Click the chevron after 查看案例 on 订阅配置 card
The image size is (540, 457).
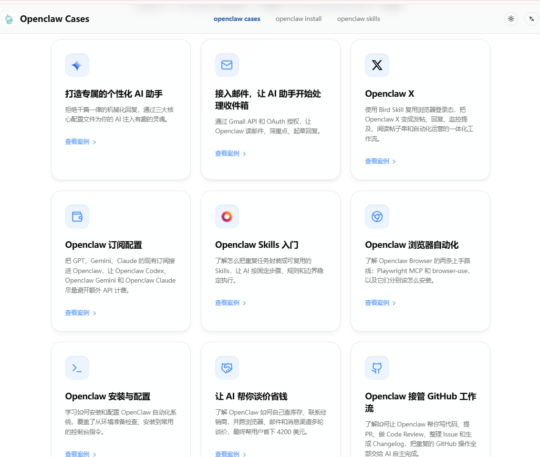(94, 313)
